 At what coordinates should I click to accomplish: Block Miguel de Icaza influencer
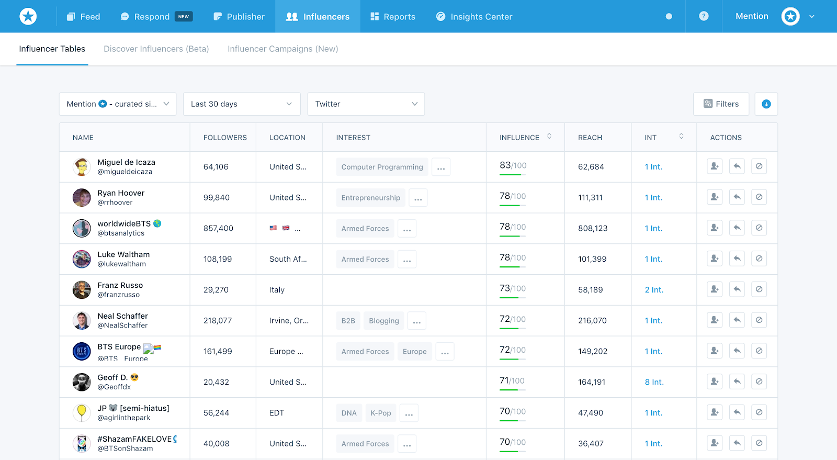(x=759, y=166)
